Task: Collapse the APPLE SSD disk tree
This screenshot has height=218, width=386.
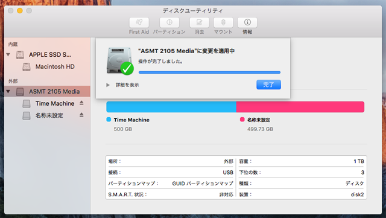Action: (x=8, y=54)
